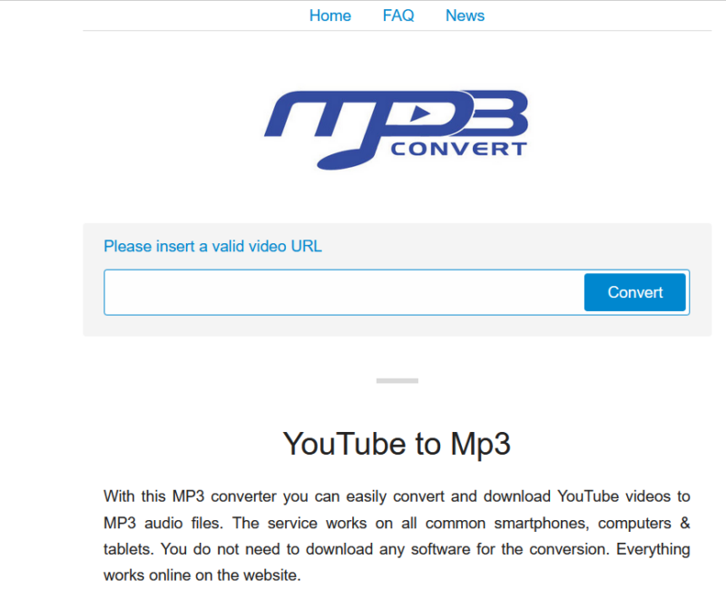726x609 pixels.
Task: Click the 'YouTube to Mp3' heading
Action: point(397,444)
